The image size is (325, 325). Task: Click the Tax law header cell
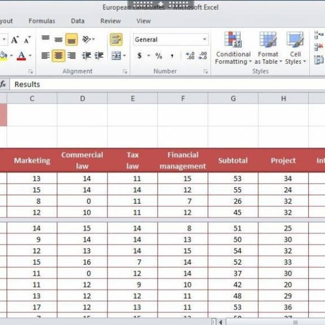coord(133,160)
